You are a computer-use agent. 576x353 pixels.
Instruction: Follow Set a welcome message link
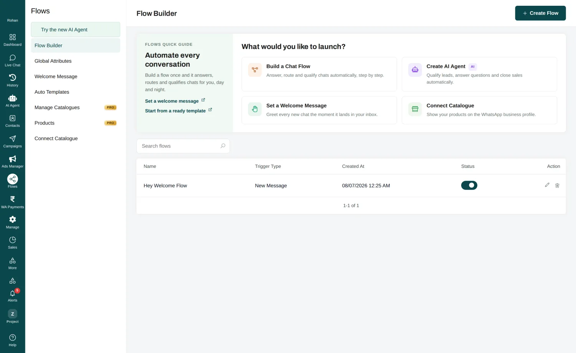point(172,101)
